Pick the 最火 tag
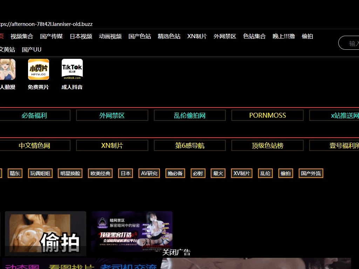Viewport: 359px width, 269px height. click(x=218, y=173)
